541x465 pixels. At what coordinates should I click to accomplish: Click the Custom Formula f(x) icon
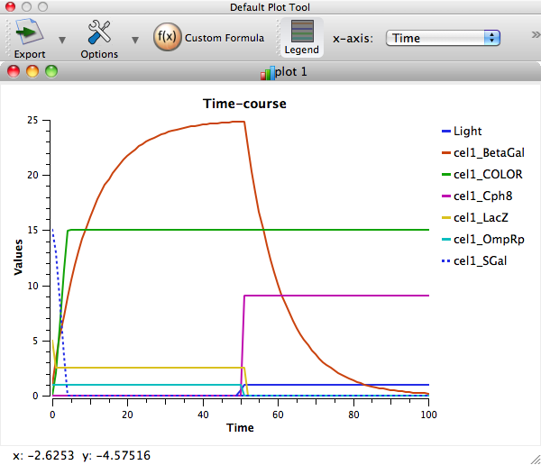(167, 38)
